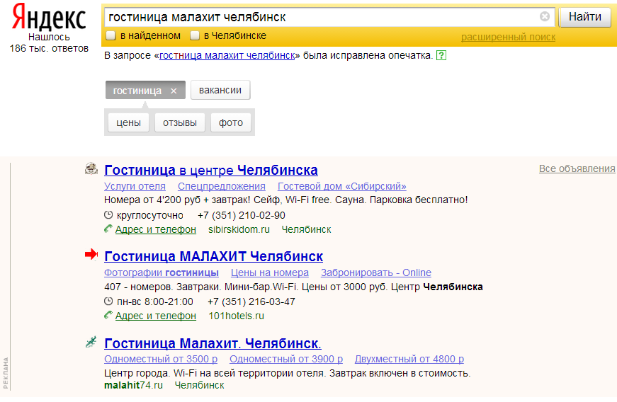Enable the «в найденном» checkbox
Screen dimensions: 617x402
tap(111, 36)
